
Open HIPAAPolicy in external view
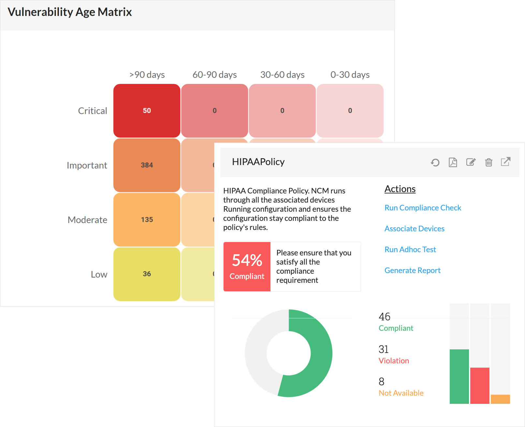[x=506, y=161]
